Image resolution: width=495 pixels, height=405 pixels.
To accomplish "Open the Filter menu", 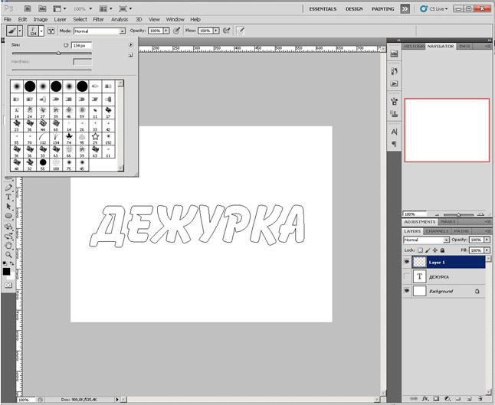I will [x=99, y=18].
